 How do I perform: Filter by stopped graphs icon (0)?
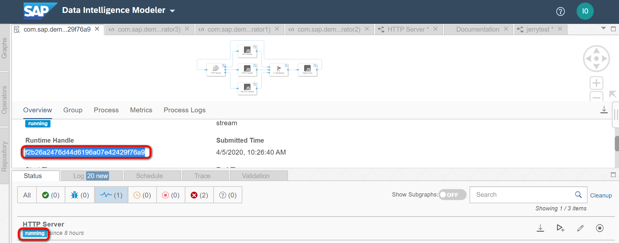click(x=171, y=195)
